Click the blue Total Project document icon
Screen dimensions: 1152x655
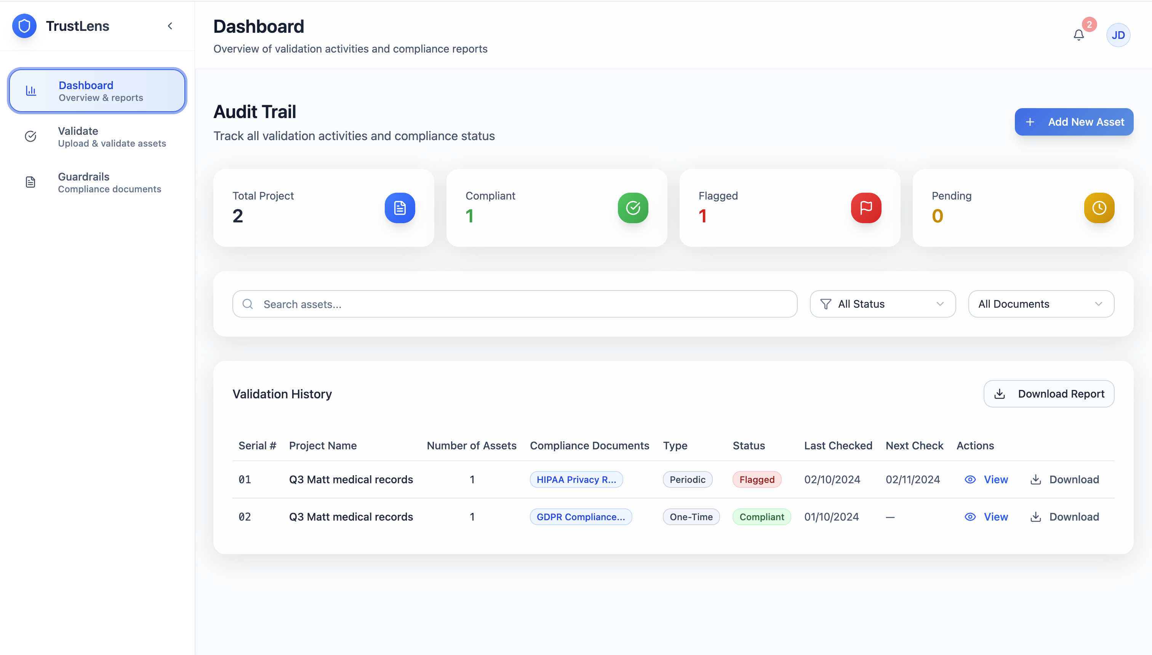(x=400, y=208)
